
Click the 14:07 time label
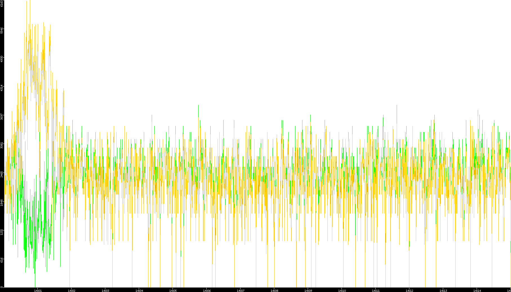240,291
